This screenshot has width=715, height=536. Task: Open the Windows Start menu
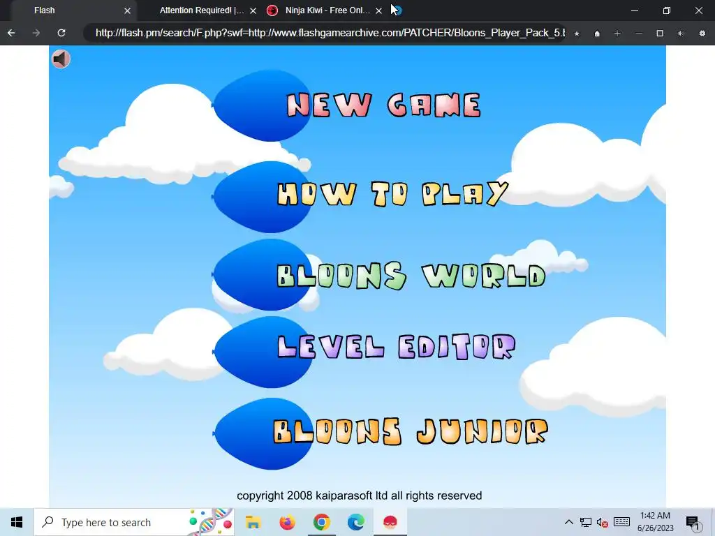[17, 522]
